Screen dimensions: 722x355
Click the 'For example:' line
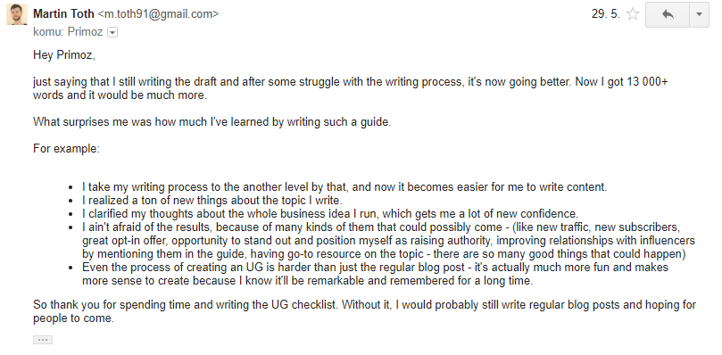(x=66, y=149)
